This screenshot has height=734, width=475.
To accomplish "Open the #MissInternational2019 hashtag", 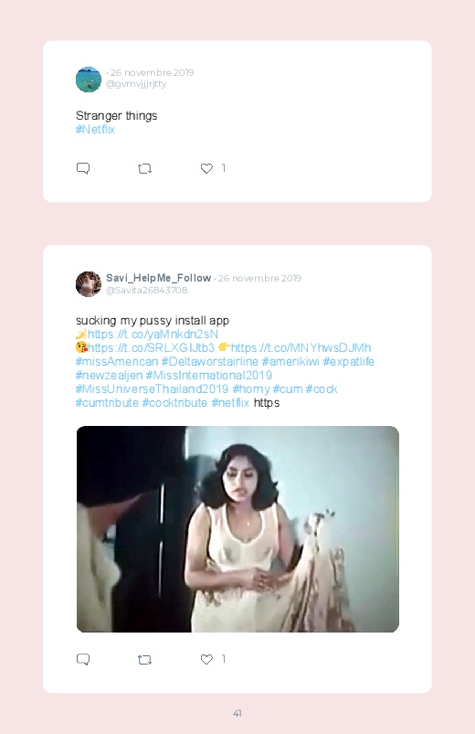I will 208,376.
